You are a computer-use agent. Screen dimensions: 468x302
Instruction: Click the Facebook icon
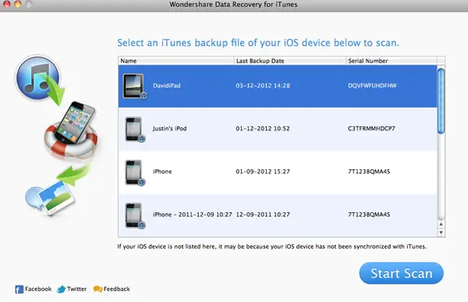[19, 290]
